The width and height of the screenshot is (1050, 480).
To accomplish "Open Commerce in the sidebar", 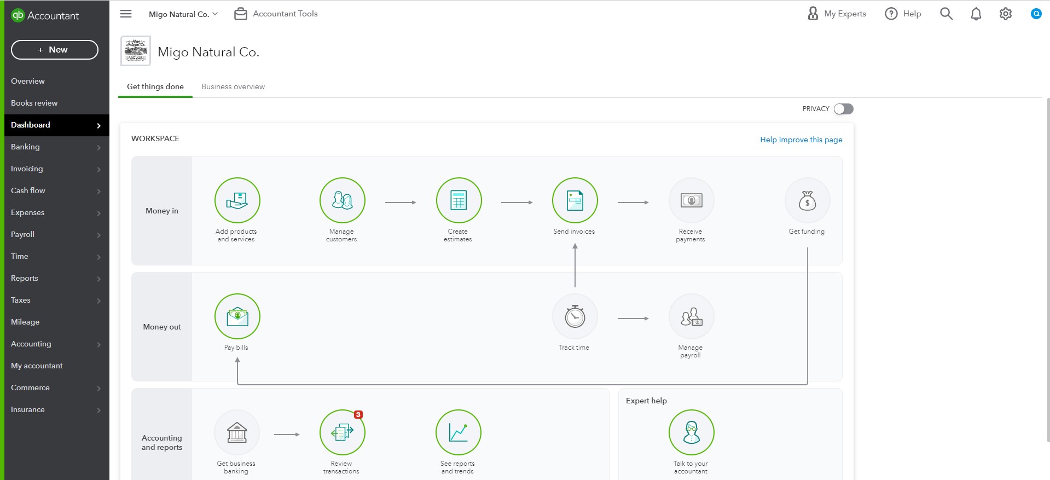I will [57, 388].
